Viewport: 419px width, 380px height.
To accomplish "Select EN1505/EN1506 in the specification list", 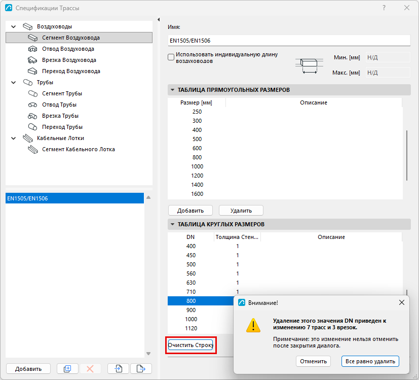I will [x=74, y=198].
